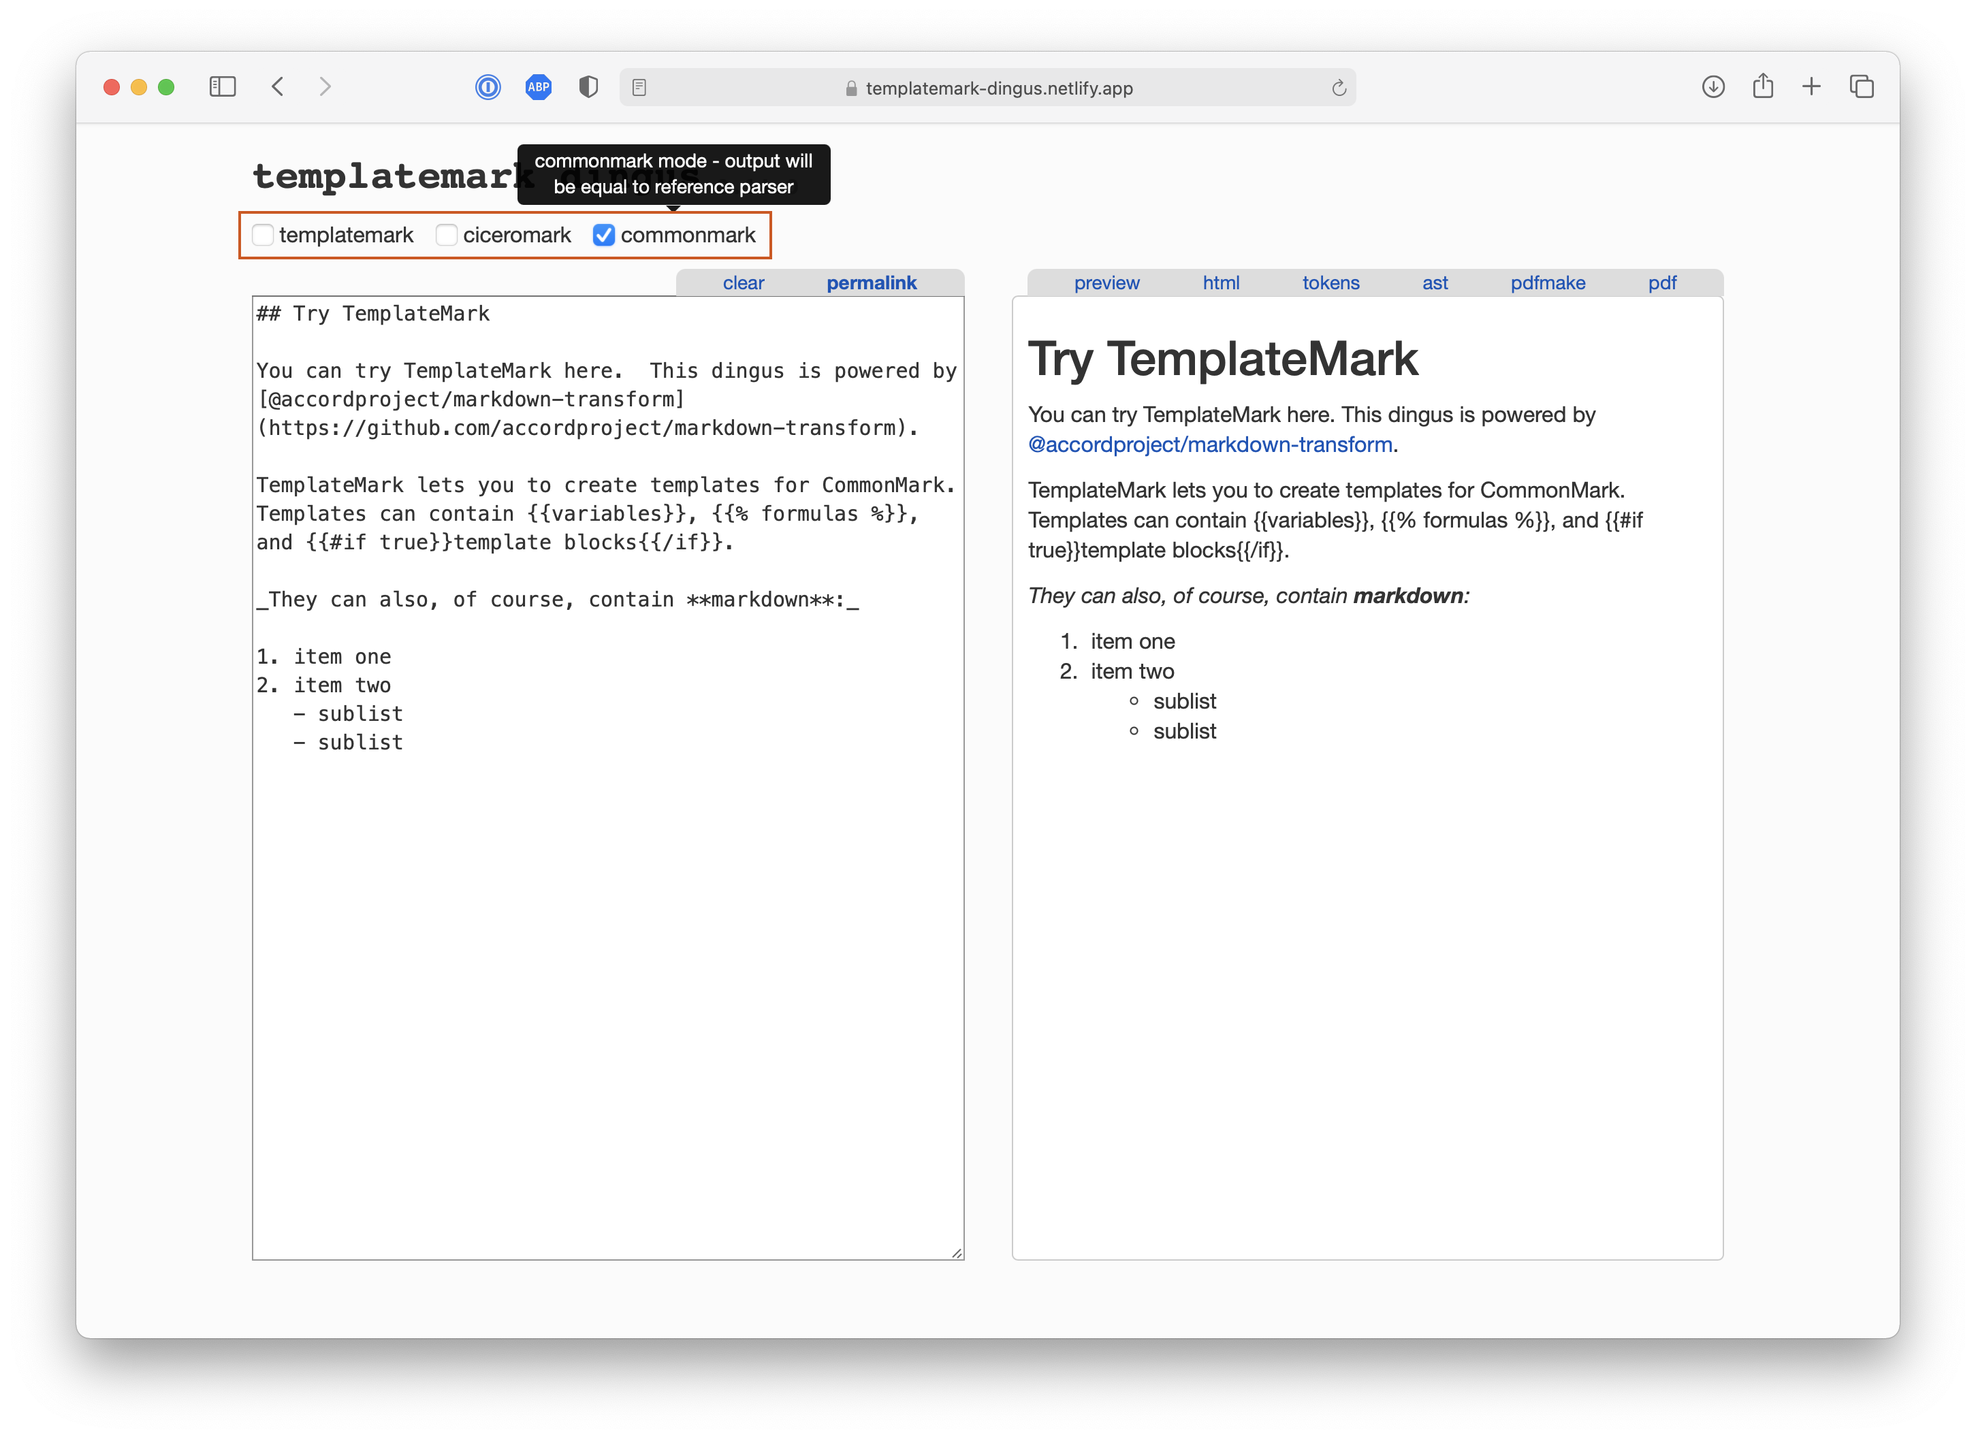Click the templatemark-dingus.netlify.app address bar
This screenshot has width=1976, height=1439.
(988, 88)
